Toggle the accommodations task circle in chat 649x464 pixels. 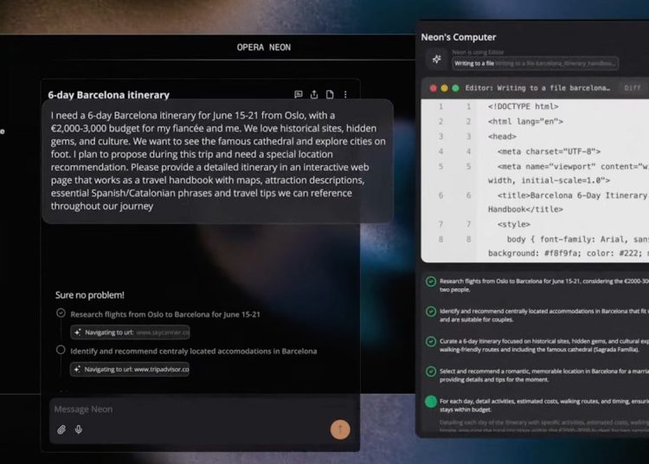(x=61, y=351)
